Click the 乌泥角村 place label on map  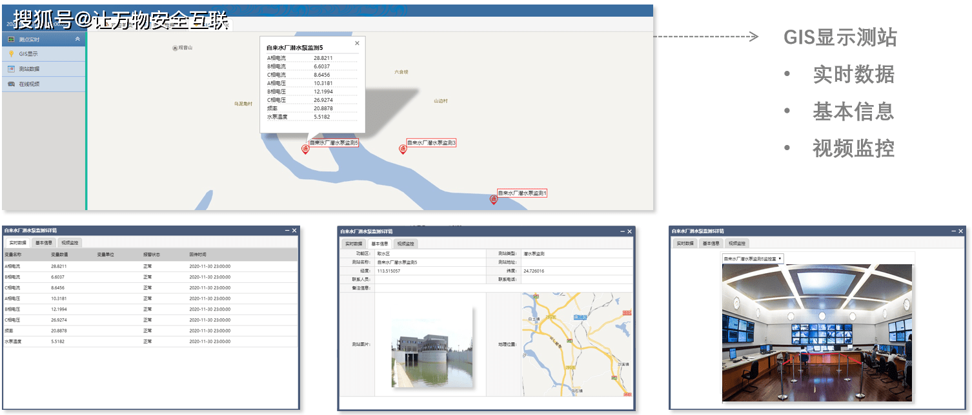[243, 104]
